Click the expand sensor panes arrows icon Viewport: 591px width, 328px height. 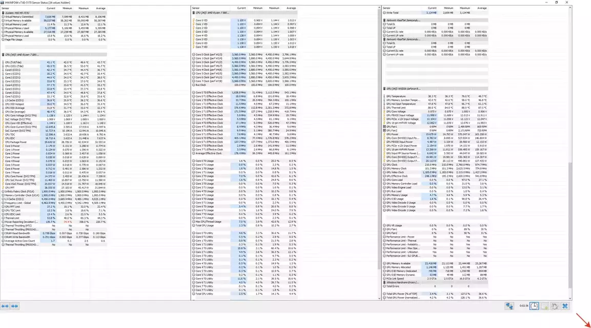5,306
